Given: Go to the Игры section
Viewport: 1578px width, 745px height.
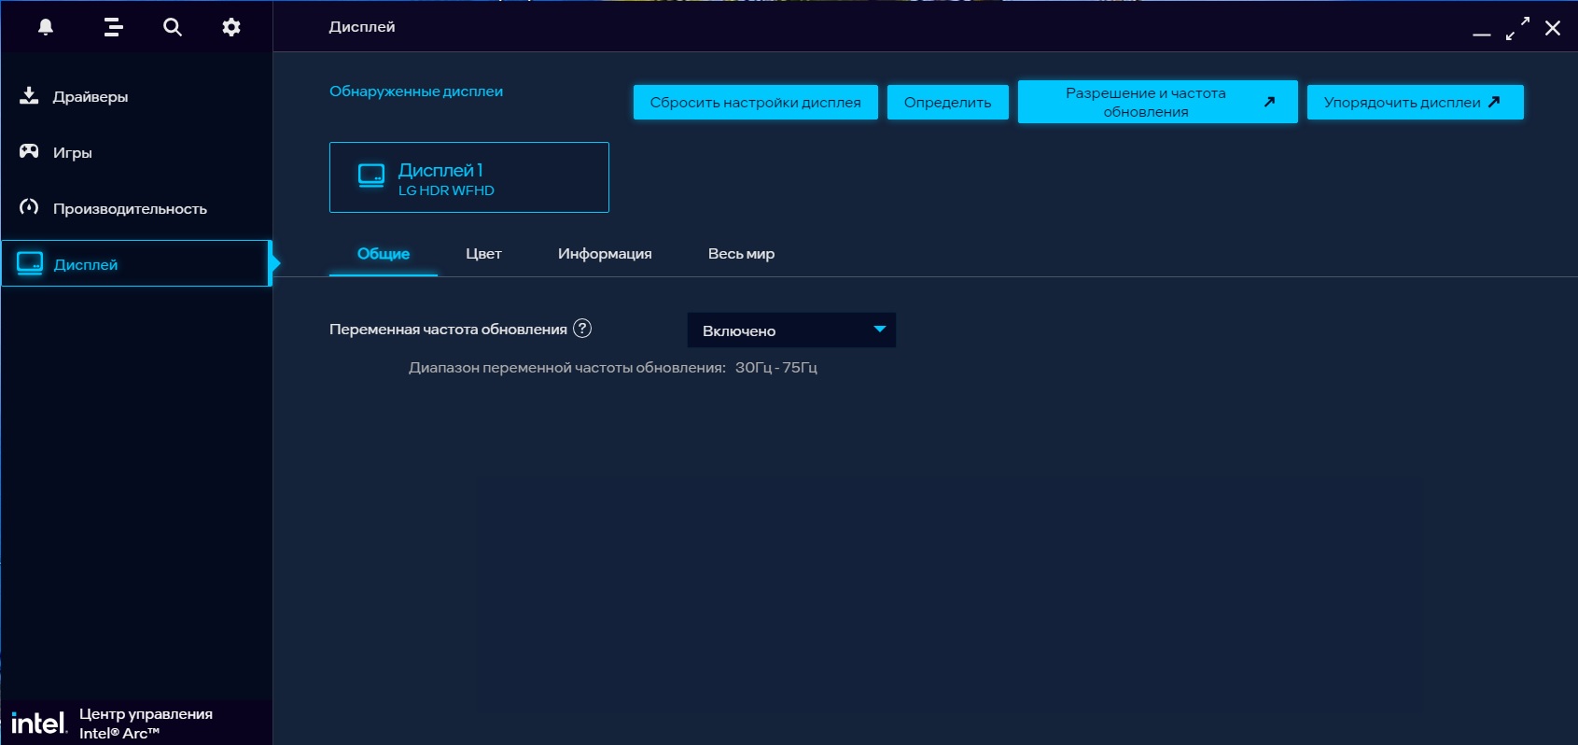Looking at the screenshot, I should (x=136, y=152).
